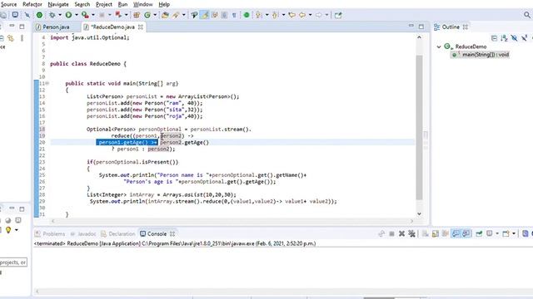This screenshot has width=533, height=299.
Task: Click the green circle icon near pilcrow
Action: [x=247, y=15]
